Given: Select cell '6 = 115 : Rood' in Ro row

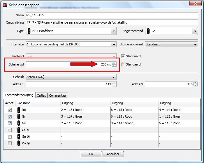Looking at the screenshot, I should pos(134,110).
